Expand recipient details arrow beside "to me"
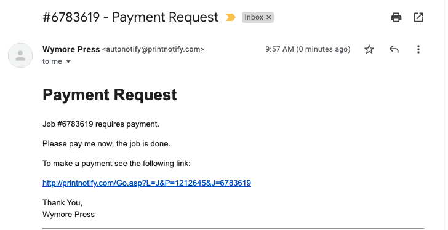 [68, 61]
